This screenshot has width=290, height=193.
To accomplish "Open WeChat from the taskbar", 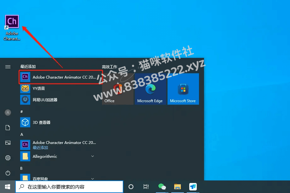I will click(162, 187).
